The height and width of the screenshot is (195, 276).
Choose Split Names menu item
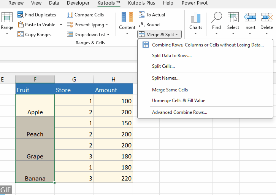pyautogui.click(x=205, y=78)
